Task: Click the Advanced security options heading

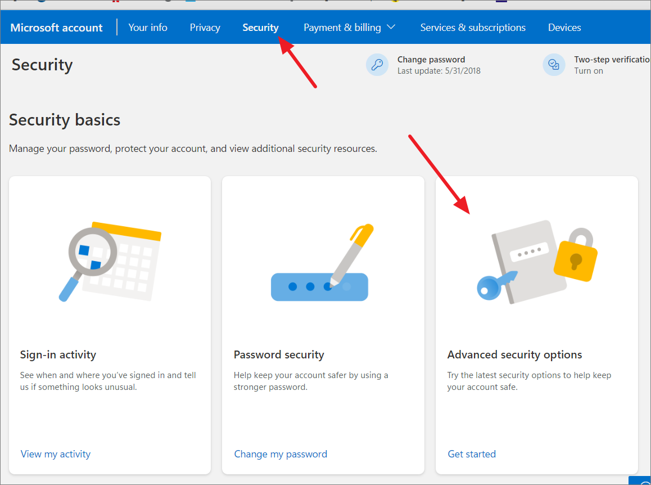Action: 514,354
